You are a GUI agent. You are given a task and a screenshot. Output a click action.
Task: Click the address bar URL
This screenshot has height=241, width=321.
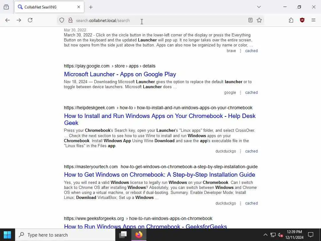click(103, 20)
